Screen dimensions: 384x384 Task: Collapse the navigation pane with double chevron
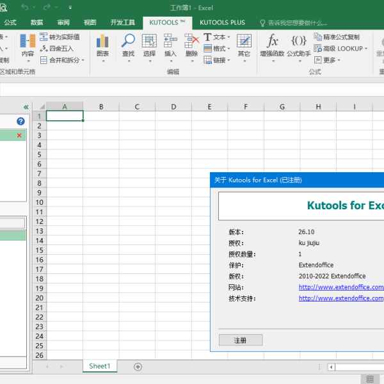coord(26,107)
